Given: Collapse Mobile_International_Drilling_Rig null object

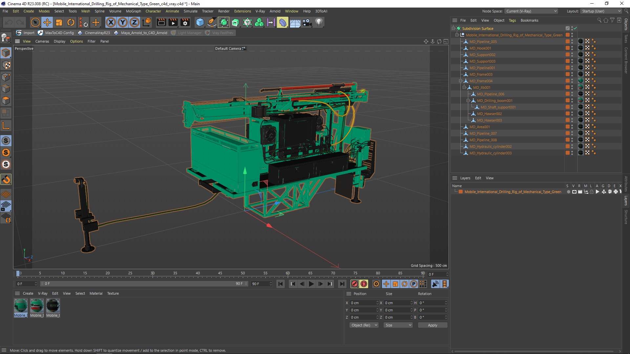Looking at the screenshot, I should (457, 35).
